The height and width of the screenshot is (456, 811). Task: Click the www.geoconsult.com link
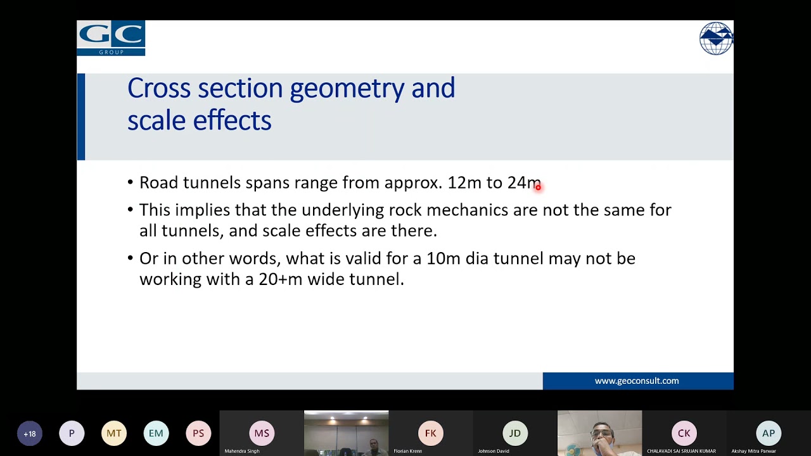coord(637,381)
